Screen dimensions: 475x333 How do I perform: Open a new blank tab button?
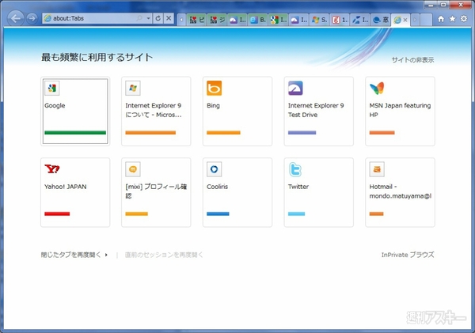tap(426, 20)
